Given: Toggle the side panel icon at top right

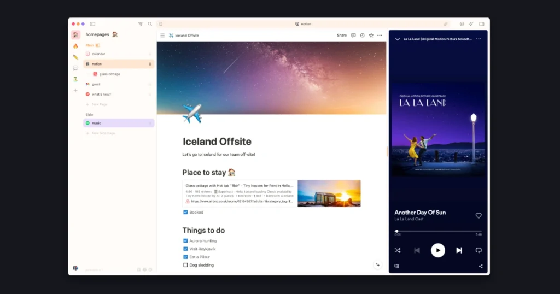Looking at the screenshot, I should 482,24.
